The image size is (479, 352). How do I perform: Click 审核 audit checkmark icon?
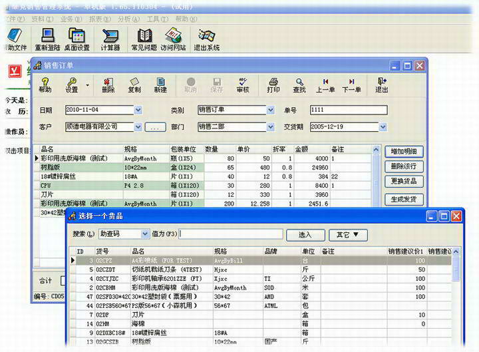pyautogui.click(x=243, y=85)
